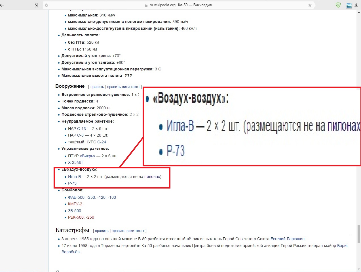
Task: Open the ЗБ-500 link
Action: (x=75, y=211)
